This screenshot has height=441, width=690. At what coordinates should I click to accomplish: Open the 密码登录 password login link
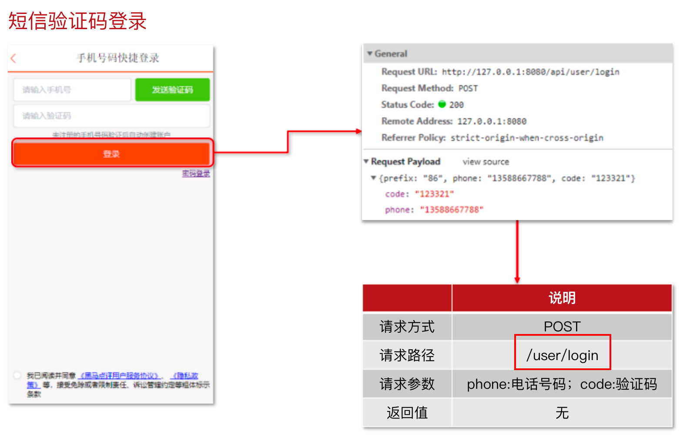click(x=196, y=174)
